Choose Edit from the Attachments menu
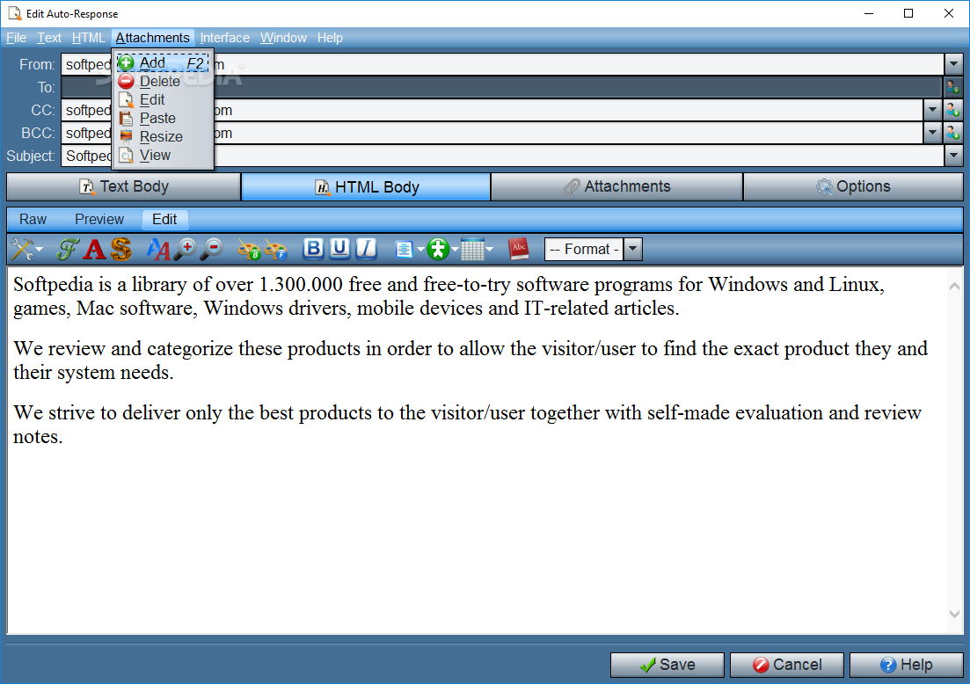This screenshot has height=684, width=970. point(163,99)
